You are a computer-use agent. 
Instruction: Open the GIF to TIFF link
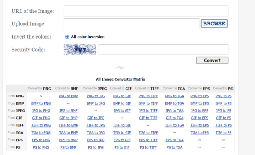[x=148, y=118]
